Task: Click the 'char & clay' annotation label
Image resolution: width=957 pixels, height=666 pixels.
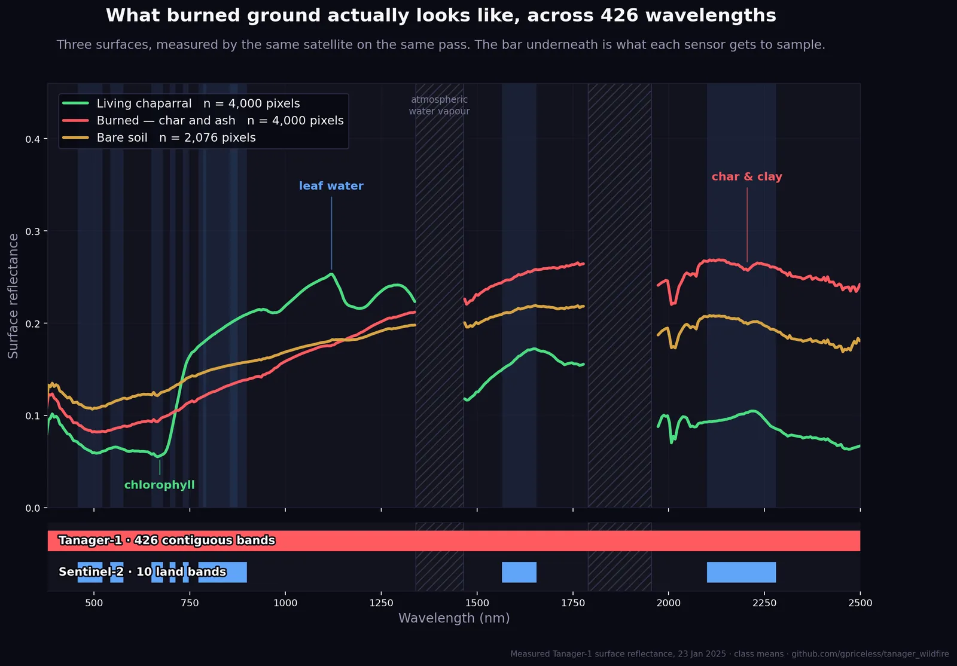Action: [x=747, y=176]
